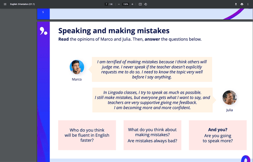Download the PDF file
253x162 pixels.
(236, 4)
